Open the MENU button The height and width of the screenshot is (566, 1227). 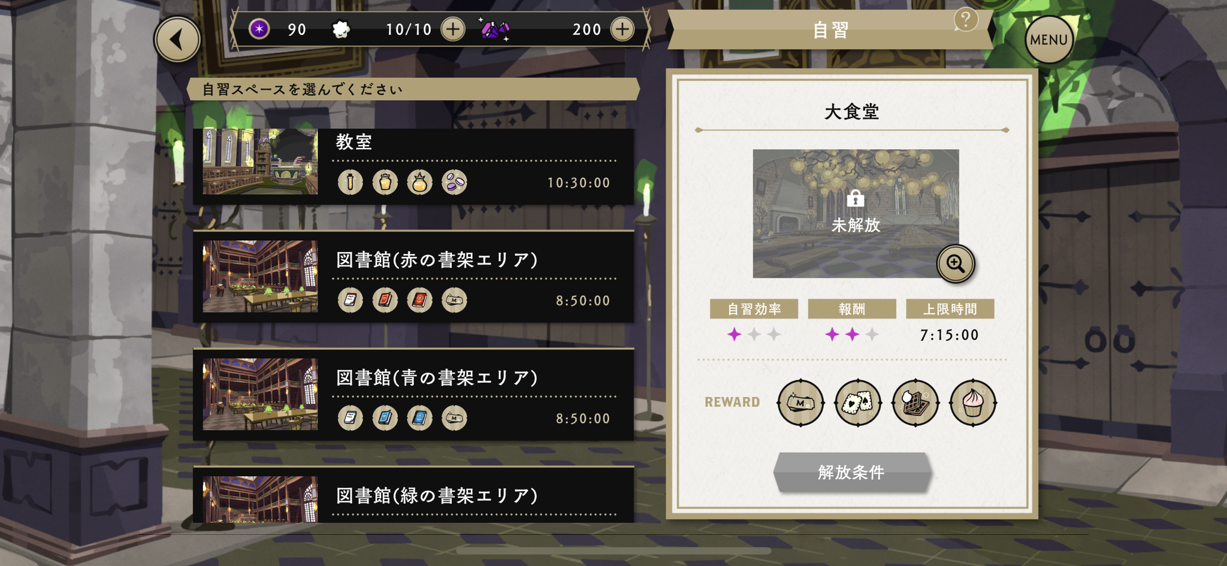click(1048, 40)
